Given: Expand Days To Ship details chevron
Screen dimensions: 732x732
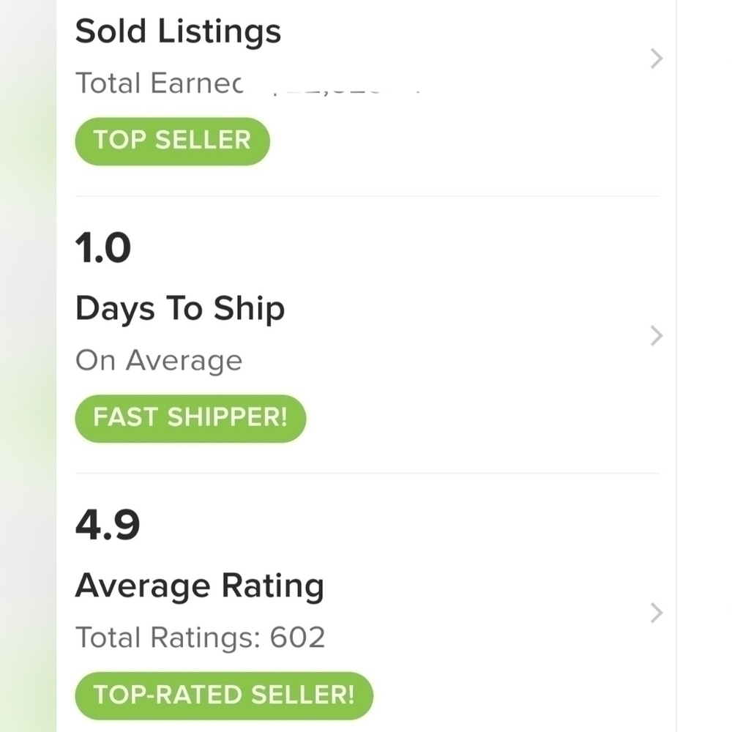Looking at the screenshot, I should (657, 336).
